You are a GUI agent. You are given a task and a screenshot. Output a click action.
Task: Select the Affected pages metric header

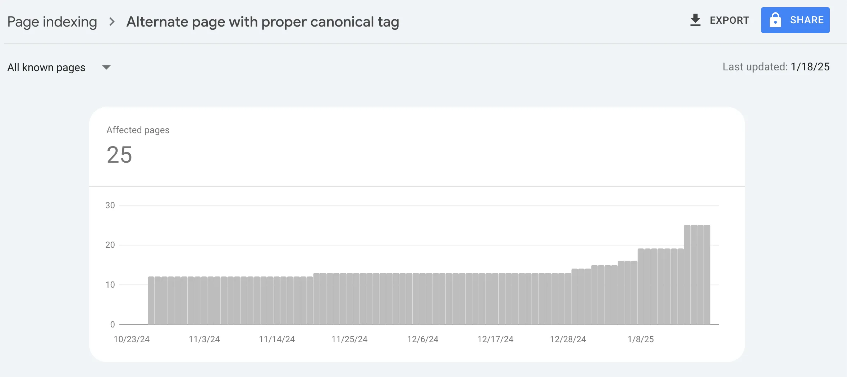tap(137, 130)
